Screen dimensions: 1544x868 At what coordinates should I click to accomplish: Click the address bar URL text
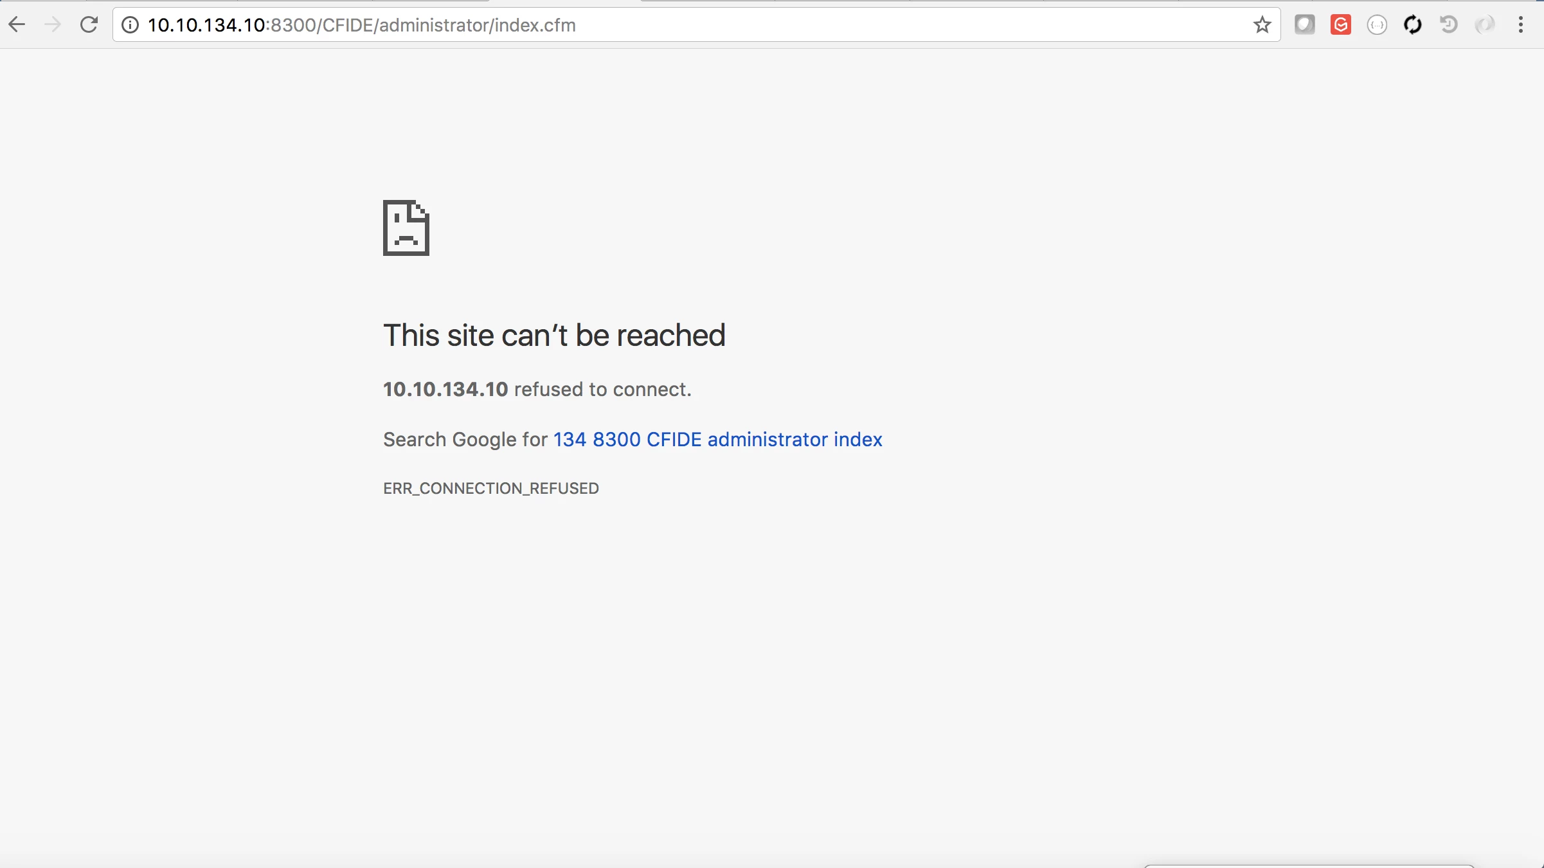pos(361,25)
